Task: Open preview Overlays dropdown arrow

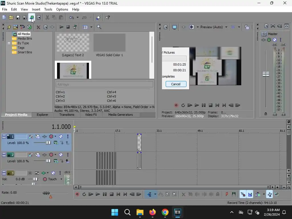Action: point(239,27)
